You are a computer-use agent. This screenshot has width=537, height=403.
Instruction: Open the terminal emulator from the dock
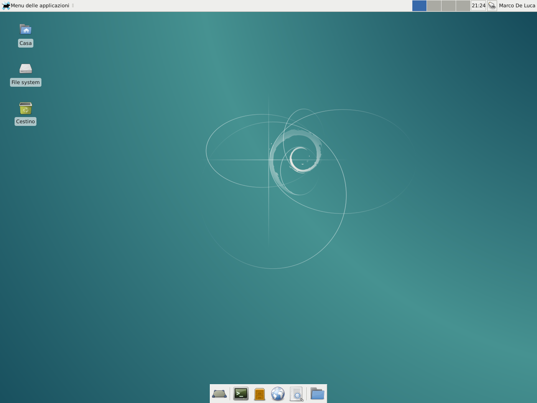click(x=240, y=394)
